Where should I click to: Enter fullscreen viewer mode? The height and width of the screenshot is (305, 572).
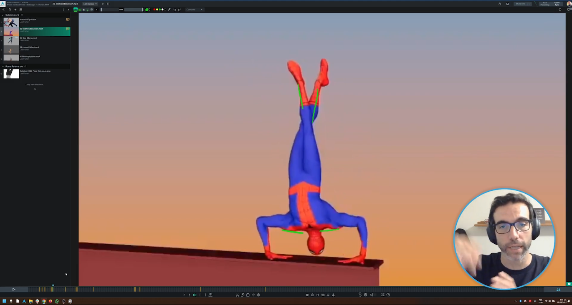pyautogui.click(x=382, y=295)
